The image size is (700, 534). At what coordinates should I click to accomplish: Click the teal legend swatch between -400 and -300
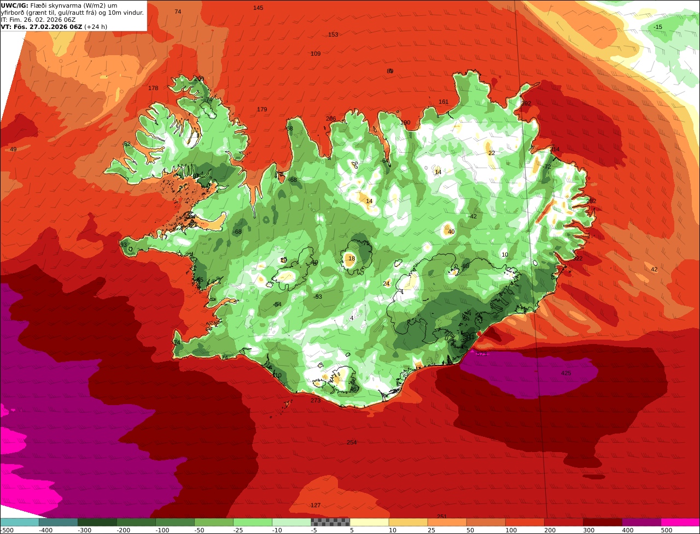(x=58, y=522)
